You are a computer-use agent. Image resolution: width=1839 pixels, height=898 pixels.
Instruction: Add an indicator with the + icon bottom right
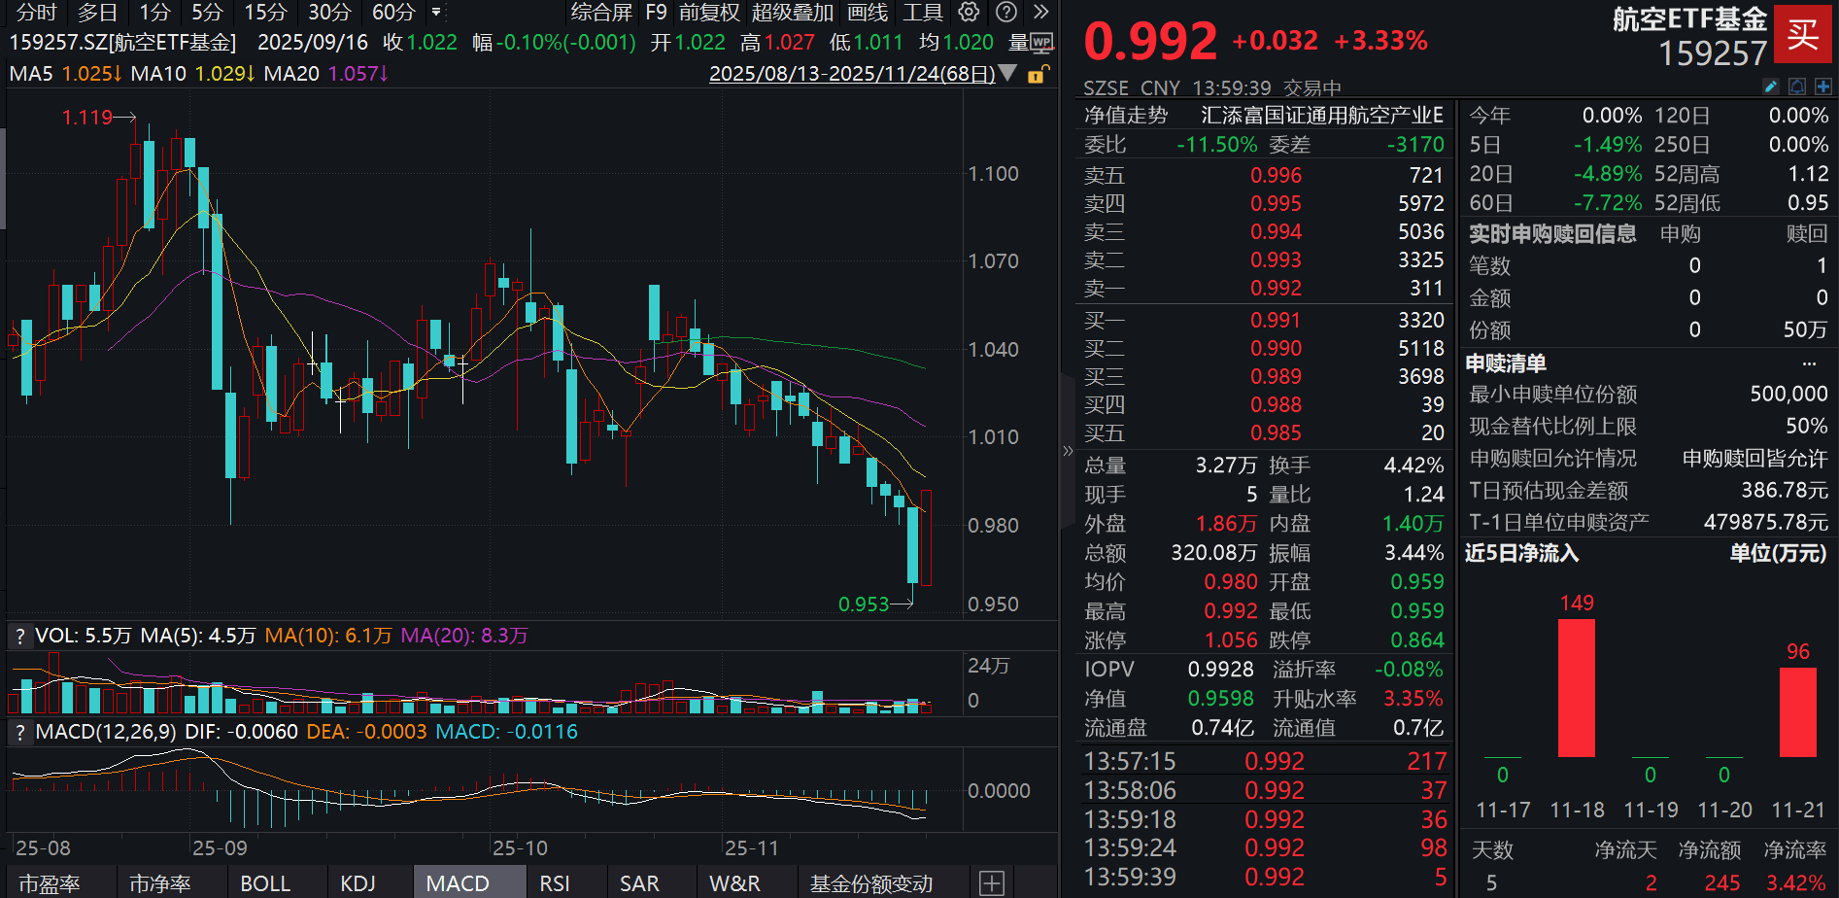(992, 882)
